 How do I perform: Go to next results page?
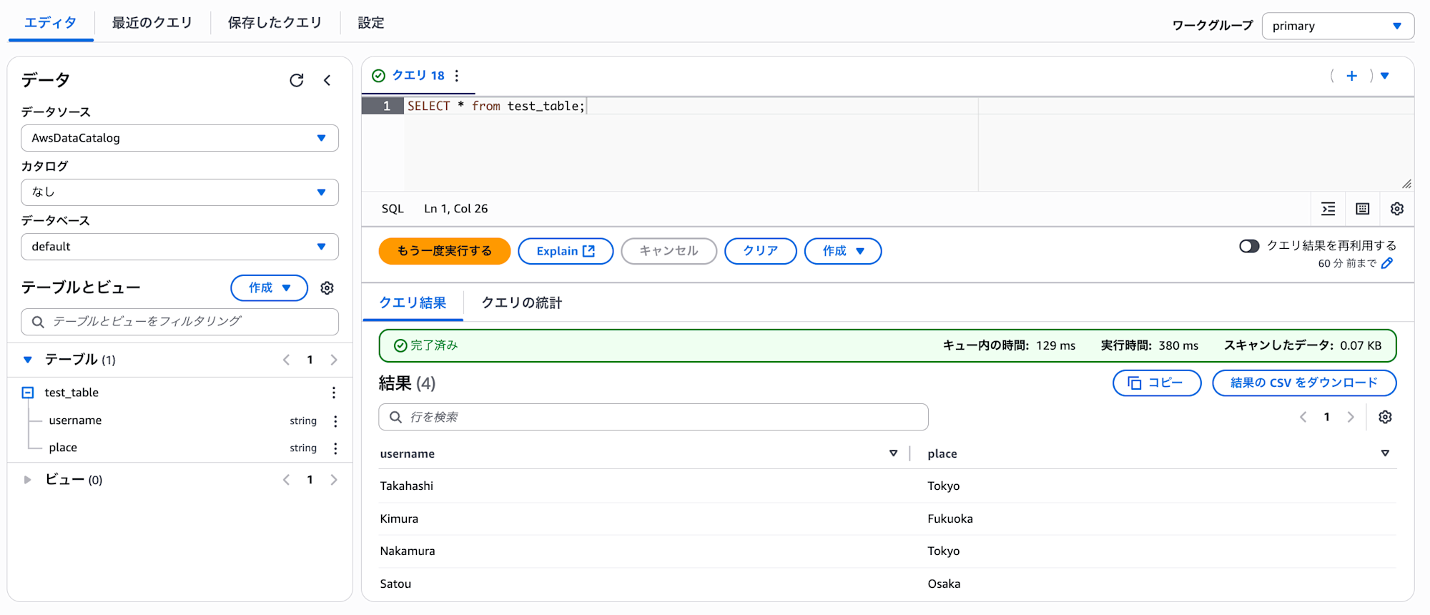click(x=1351, y=417)
